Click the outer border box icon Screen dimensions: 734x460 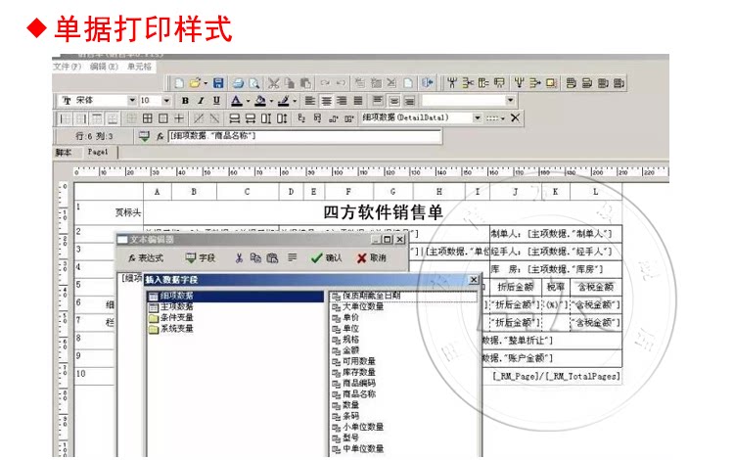162,118
